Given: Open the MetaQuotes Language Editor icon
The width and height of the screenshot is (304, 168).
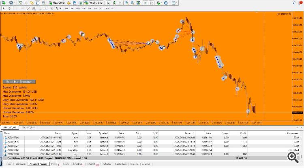Looking at the screenshot, I should [x=69, y=3].
